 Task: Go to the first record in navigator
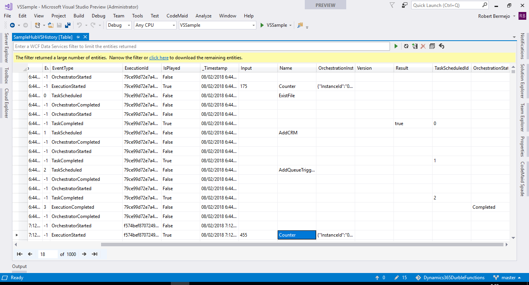point(19,254)
